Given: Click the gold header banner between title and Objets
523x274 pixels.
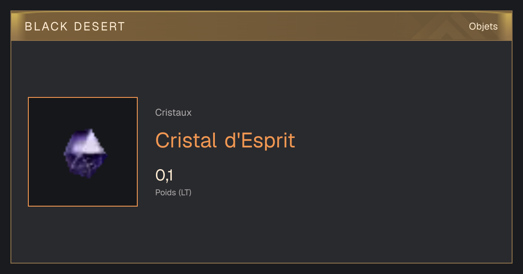Looking at the screenshot, I should pos(296,27).
